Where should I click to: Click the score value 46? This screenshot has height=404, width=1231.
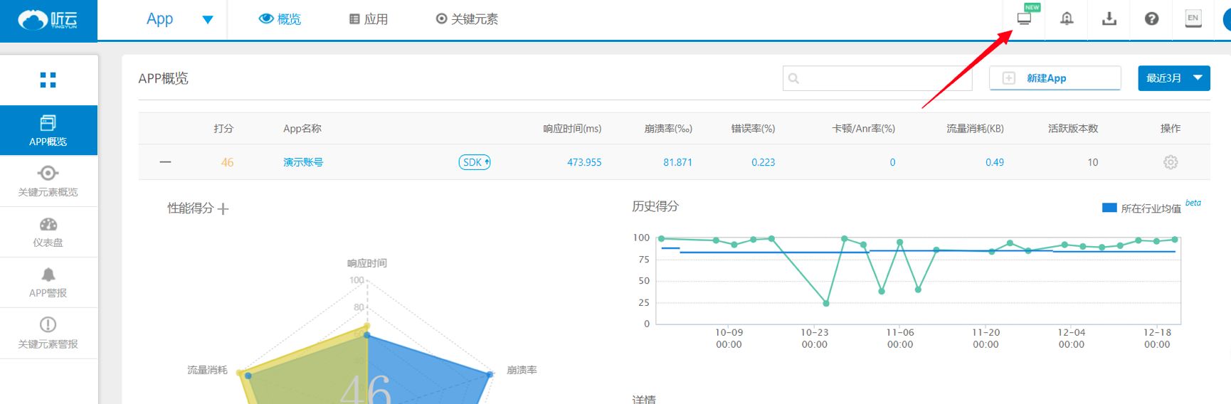[227, 162]
